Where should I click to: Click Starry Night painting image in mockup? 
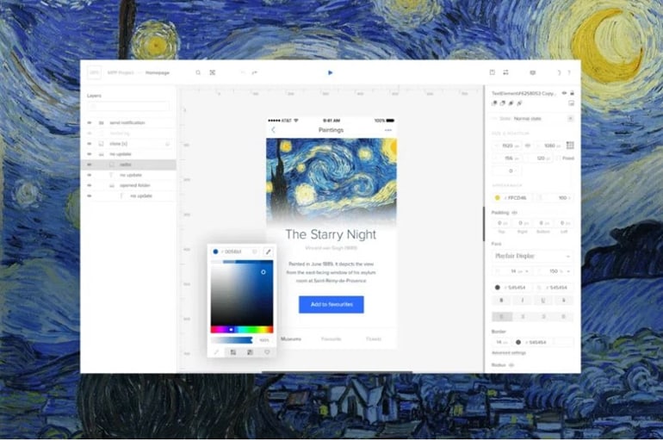(331, 181)
